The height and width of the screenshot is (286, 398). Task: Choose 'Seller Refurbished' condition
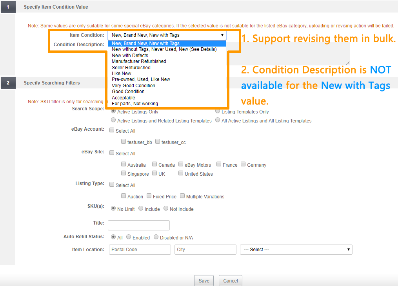tap(167, 68)
